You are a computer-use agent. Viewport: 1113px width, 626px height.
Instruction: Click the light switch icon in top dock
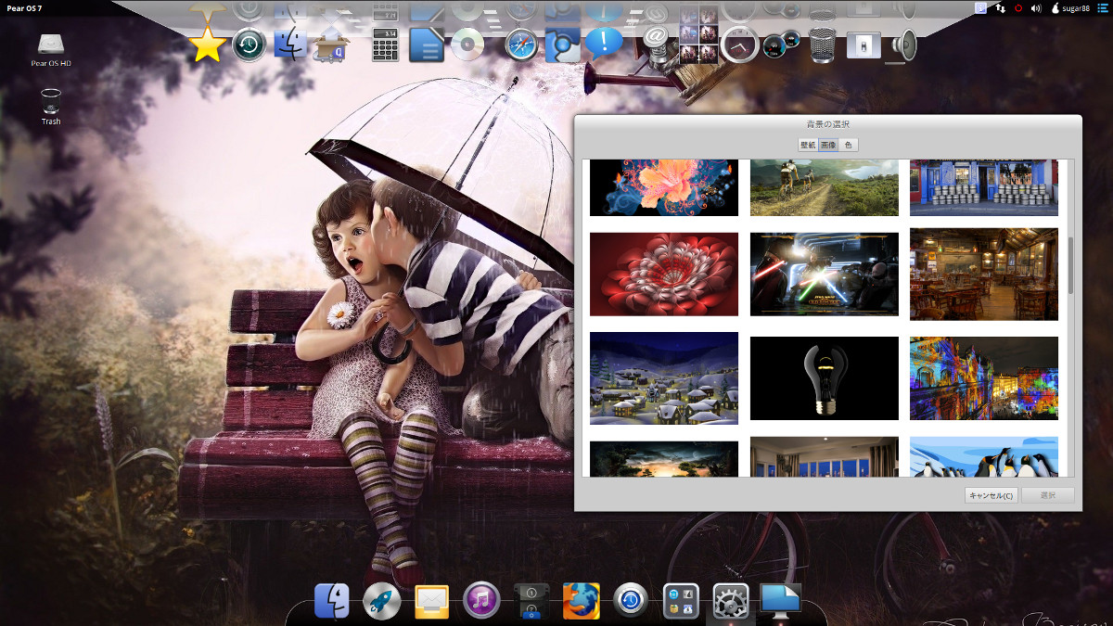863,45
